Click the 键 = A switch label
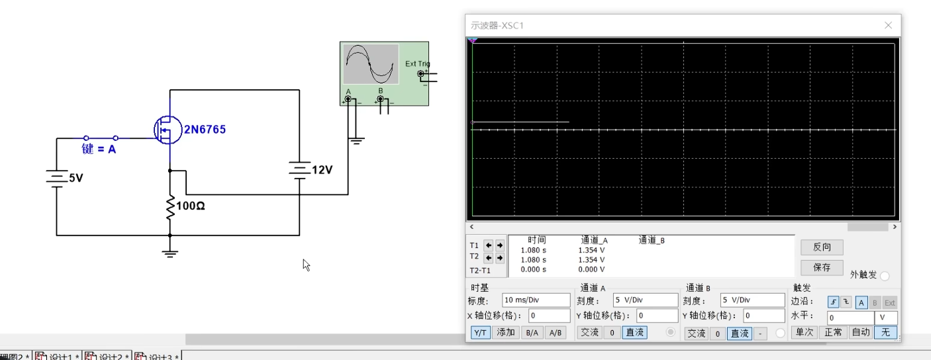Viewport: 931px width, 360px height. click(x=99, y=150)
